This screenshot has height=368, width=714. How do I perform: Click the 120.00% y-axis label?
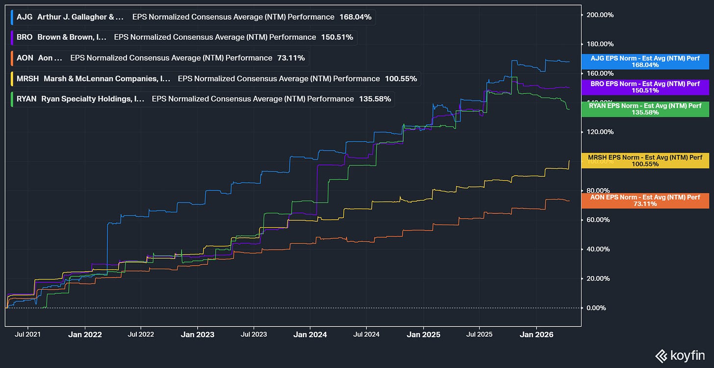tap(600, 132)
